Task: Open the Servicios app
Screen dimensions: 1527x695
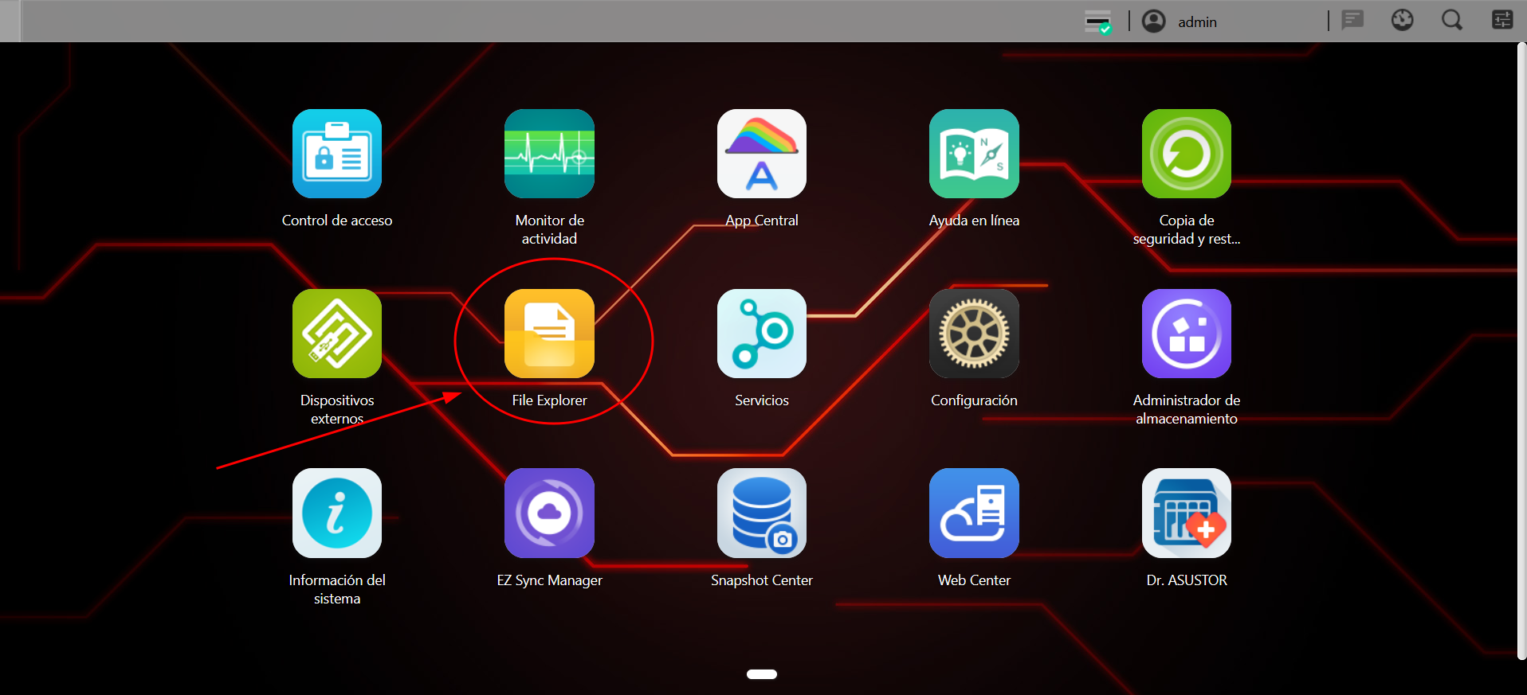Action: (x=761, y=334)
